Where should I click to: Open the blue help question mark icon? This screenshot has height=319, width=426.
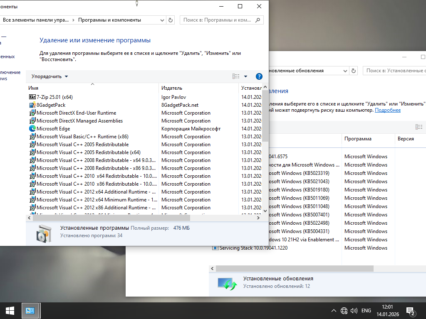(259, 76)
